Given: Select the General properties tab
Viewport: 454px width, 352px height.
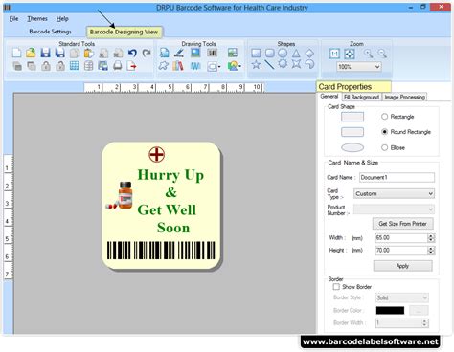Looking at the screenshot, I should [329, 97].
